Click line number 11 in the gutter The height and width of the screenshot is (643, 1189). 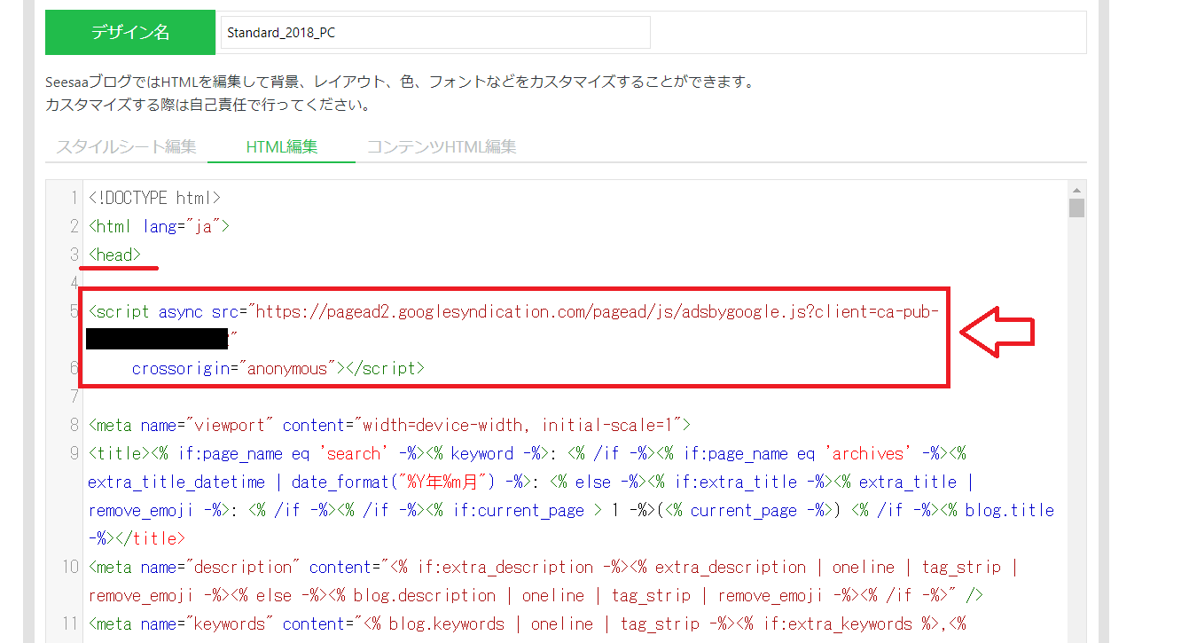coord(71,623)
